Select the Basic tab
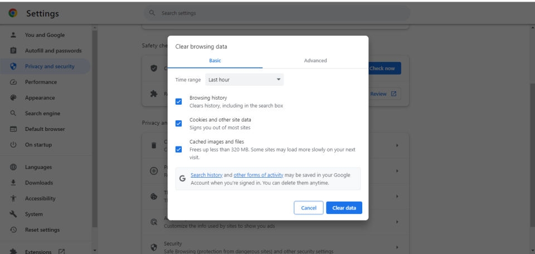This screenshot has width=535, height=254. click(x=215, y=61)
